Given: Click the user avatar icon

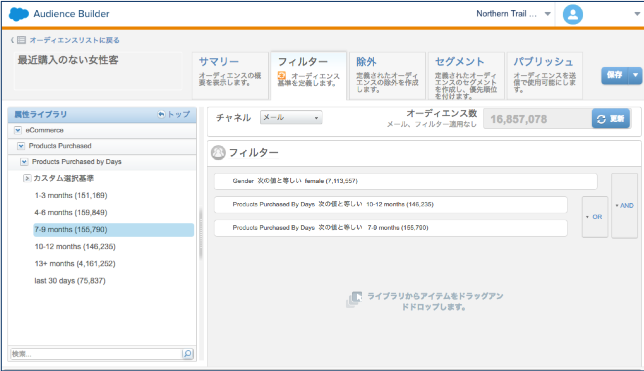Looking at the screenshot, I should 573,14.
